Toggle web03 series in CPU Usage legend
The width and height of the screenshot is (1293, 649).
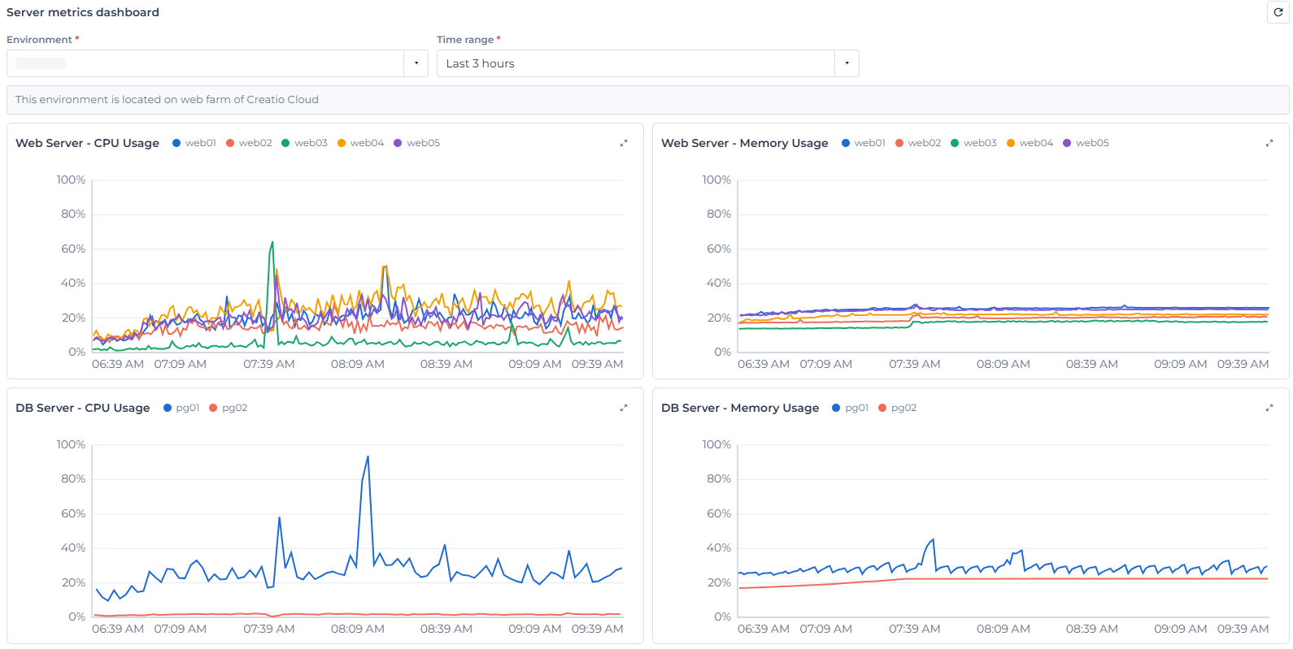[304, 143]
